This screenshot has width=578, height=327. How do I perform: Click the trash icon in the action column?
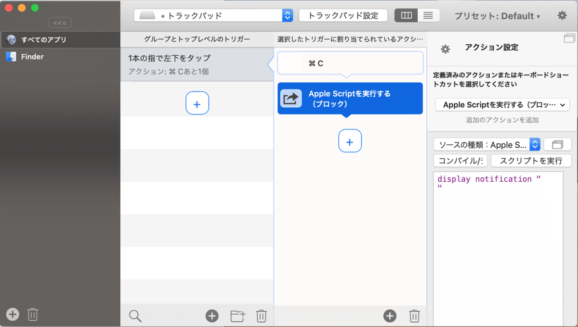click(414, 316)
